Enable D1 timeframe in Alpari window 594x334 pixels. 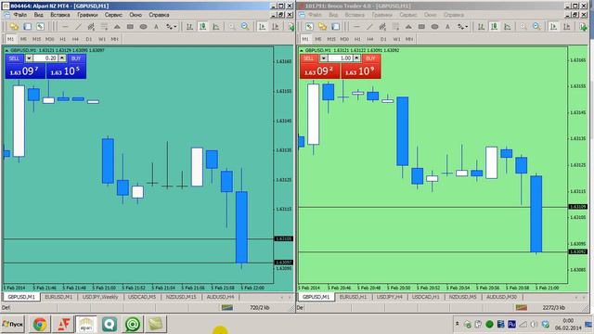tap(89, 39)
